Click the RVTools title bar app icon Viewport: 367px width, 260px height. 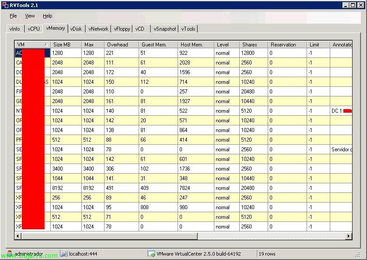pyautogui.click(x=5, y=5)
